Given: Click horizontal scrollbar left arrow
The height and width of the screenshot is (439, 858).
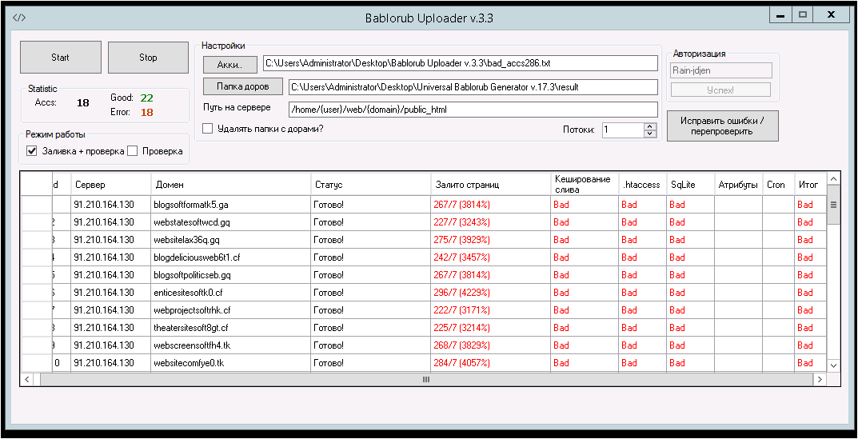Looking at the screenshot, I should pyautogui.click(x=29, y=379).
